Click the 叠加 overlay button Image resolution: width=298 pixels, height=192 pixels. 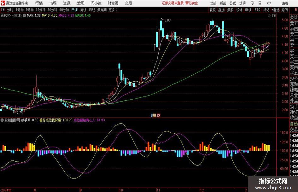pos(221,10)
